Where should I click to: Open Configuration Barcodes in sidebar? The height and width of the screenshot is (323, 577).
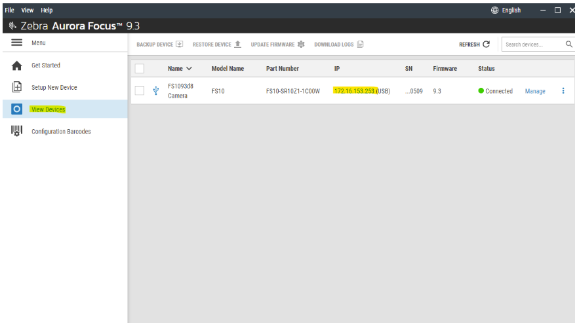pos(61,131)
